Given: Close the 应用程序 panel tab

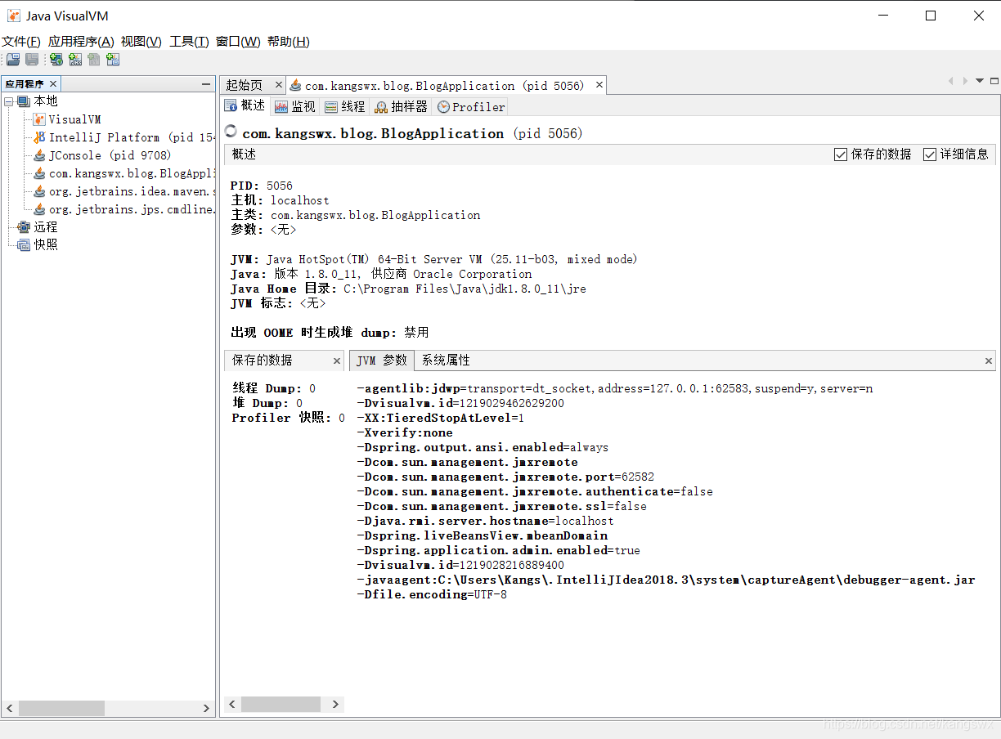Looking at the screenshot, I should (x=53, y=84).
